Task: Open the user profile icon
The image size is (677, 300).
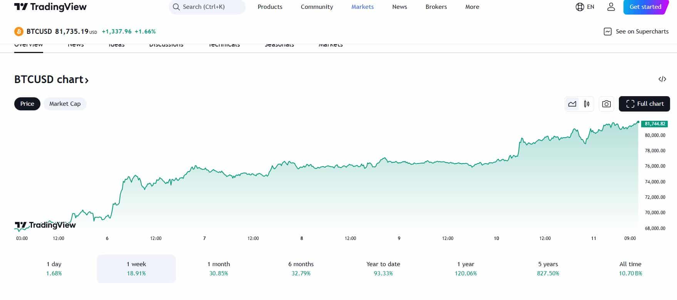Action: [x=611, y=7]
